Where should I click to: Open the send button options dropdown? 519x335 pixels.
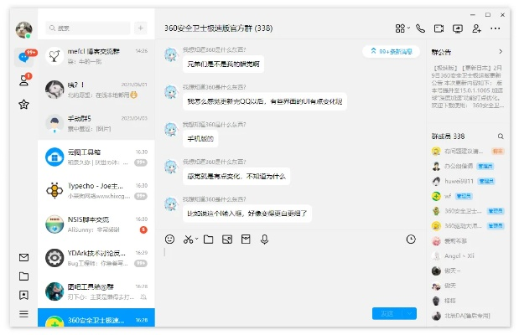[409, 313]
